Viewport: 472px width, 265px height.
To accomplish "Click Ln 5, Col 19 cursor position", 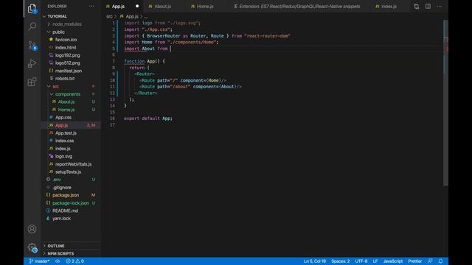I will click(315, 261).
